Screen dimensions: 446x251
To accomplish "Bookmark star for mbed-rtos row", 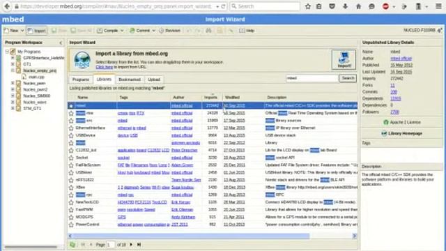I will click(x=71, y=113).
